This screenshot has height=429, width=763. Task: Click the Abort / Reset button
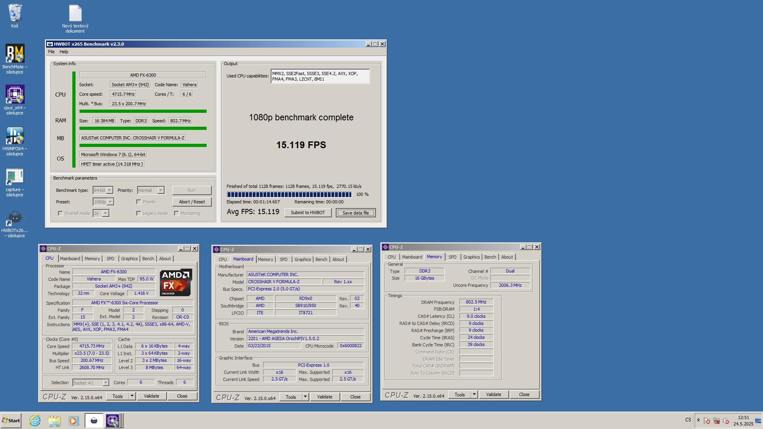pyautogui.click(x=192, y=202)
